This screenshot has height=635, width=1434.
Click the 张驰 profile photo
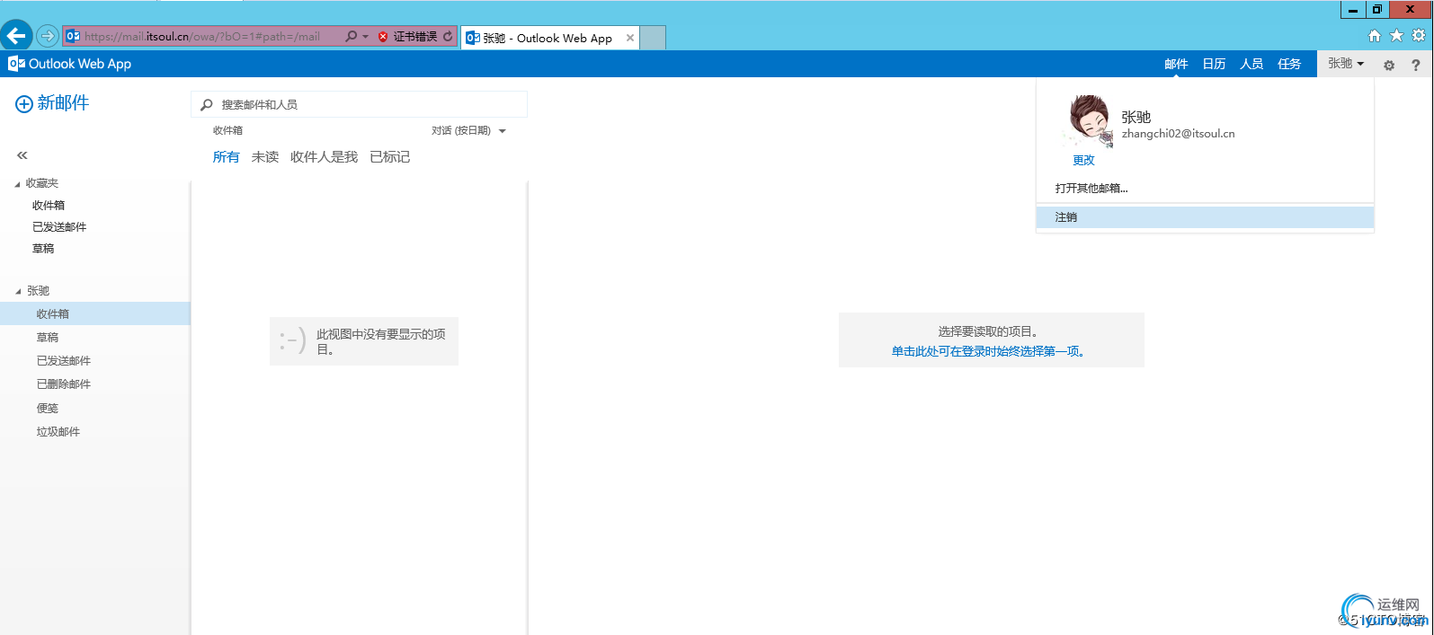pyautogui.click(x=1089, y=121)
